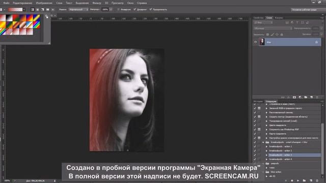This screenshot has height=183, width=326.
Task: Toggle the Transparency checkbox in options bar
Action: pos(151,10)
